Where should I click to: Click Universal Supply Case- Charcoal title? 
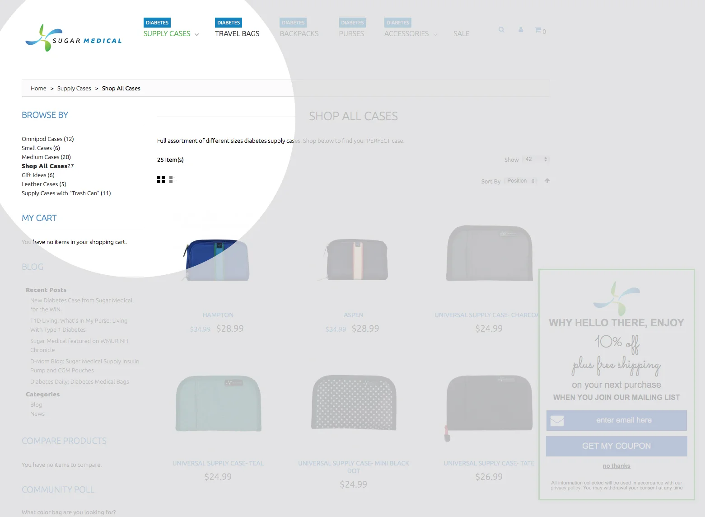(488, 315)
